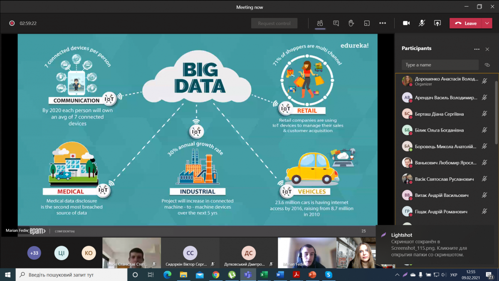499x281 pixels.
Task: Expand the Leave options dropdown arrow
Action: pos(487,23)
